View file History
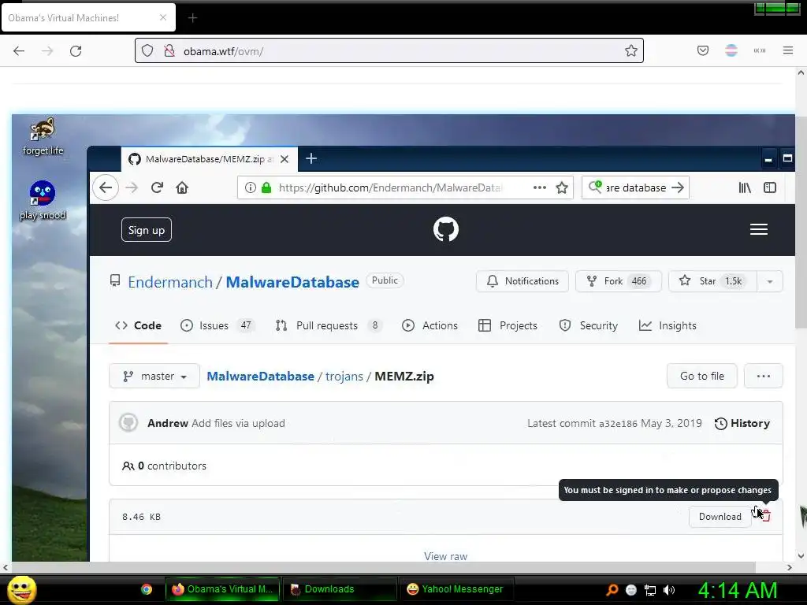This screenshot has height=605, width=807. 742,423
